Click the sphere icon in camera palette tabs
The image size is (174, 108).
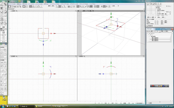tap(153, 4)
